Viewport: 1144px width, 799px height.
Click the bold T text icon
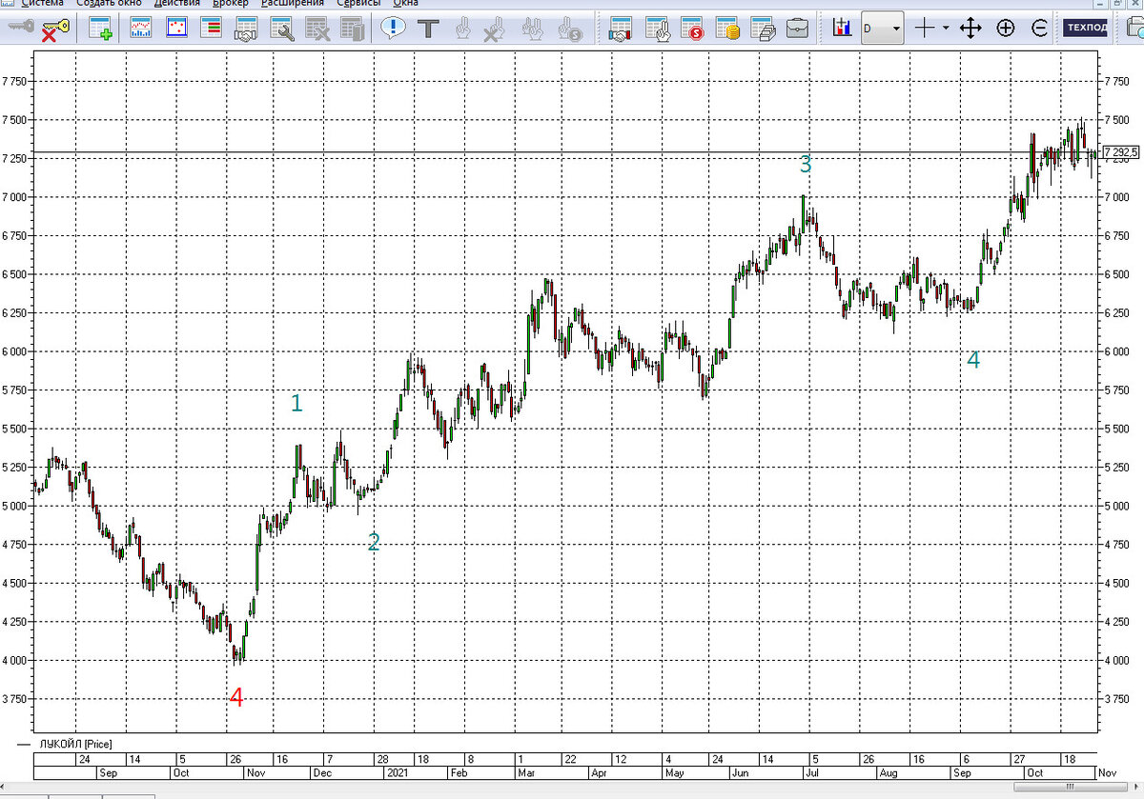[428, 29]
